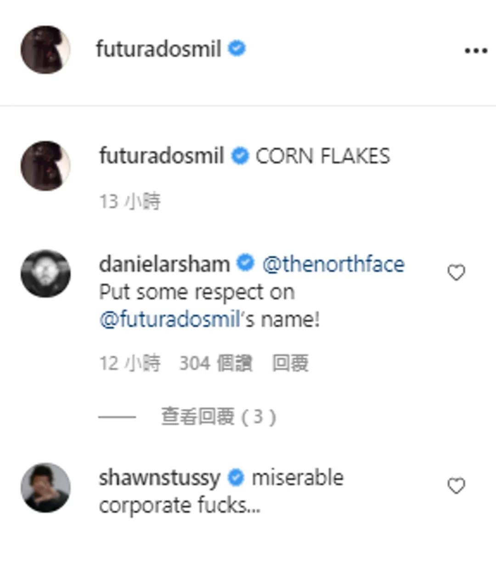Click the header futuradosmil profile picture
The height and width of the screenshot is (566, 496).
45,50
